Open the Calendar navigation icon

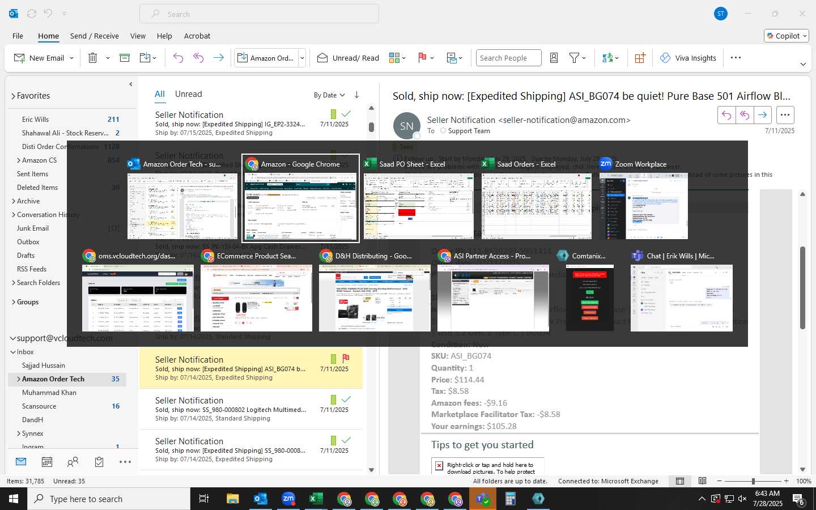[x=47, y=462]
